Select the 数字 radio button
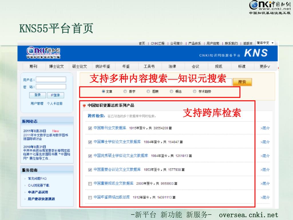This screenshot has width=293, height=220. click(x=125, y=91)
